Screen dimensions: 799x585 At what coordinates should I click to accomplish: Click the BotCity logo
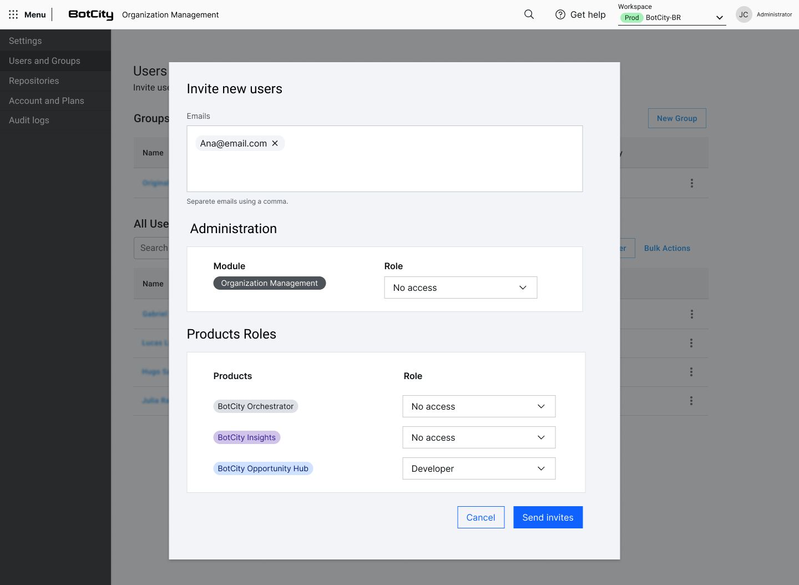coord(90,14)
